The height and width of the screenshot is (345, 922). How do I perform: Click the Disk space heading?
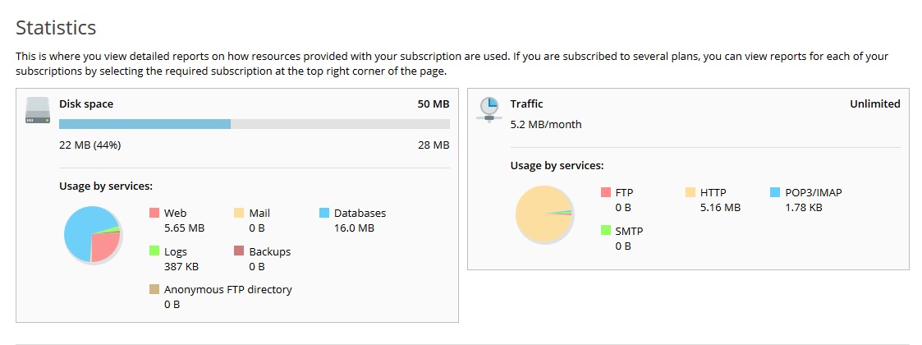coord(86,104)
